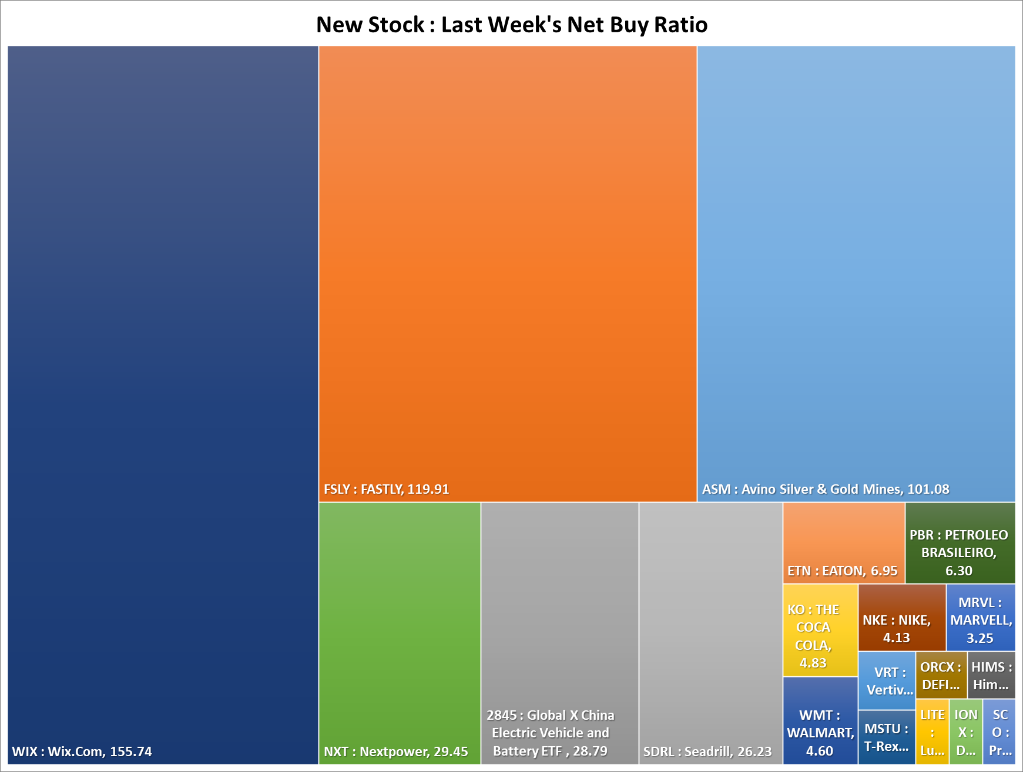This screenshot has width=1023, height=772.
Task: Click the HIMS gray block
Action: (991, 675)
